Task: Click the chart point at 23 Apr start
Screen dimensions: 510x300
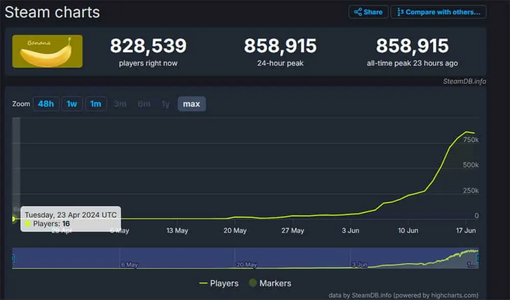Action: point(13,219)
